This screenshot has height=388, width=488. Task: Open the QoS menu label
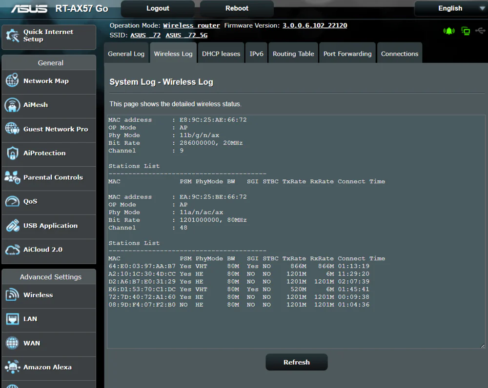pos(30,201)
